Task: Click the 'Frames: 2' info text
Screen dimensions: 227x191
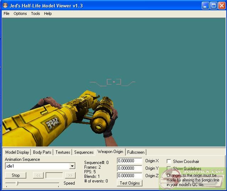Action: [x=92, y=167]
